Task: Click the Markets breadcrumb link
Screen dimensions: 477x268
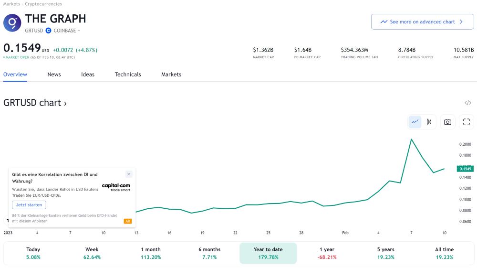Action: click(x=11, y=4)
